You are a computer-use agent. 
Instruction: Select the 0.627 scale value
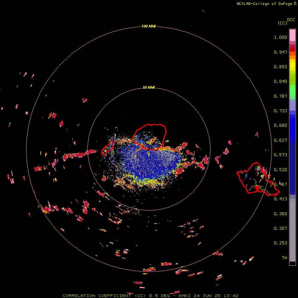coord(280,140)
